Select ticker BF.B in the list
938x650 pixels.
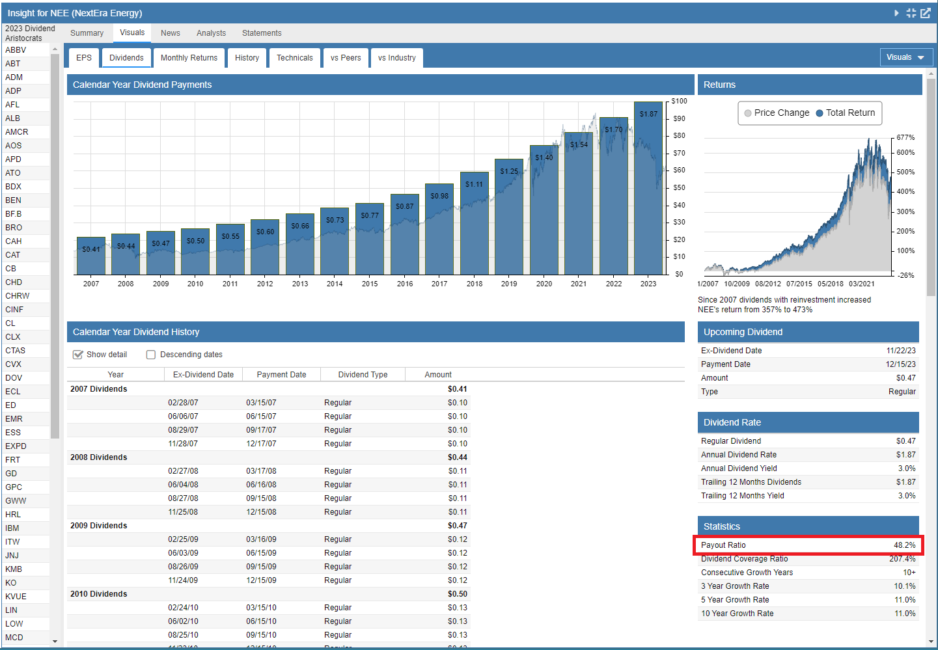25,214
